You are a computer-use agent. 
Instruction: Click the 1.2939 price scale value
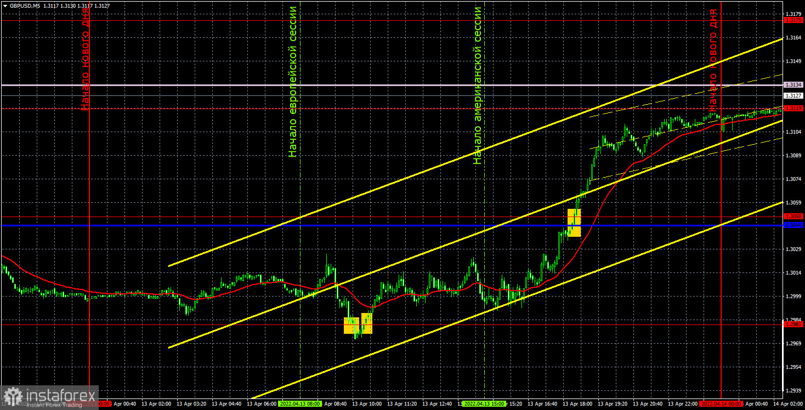point(793,390)
